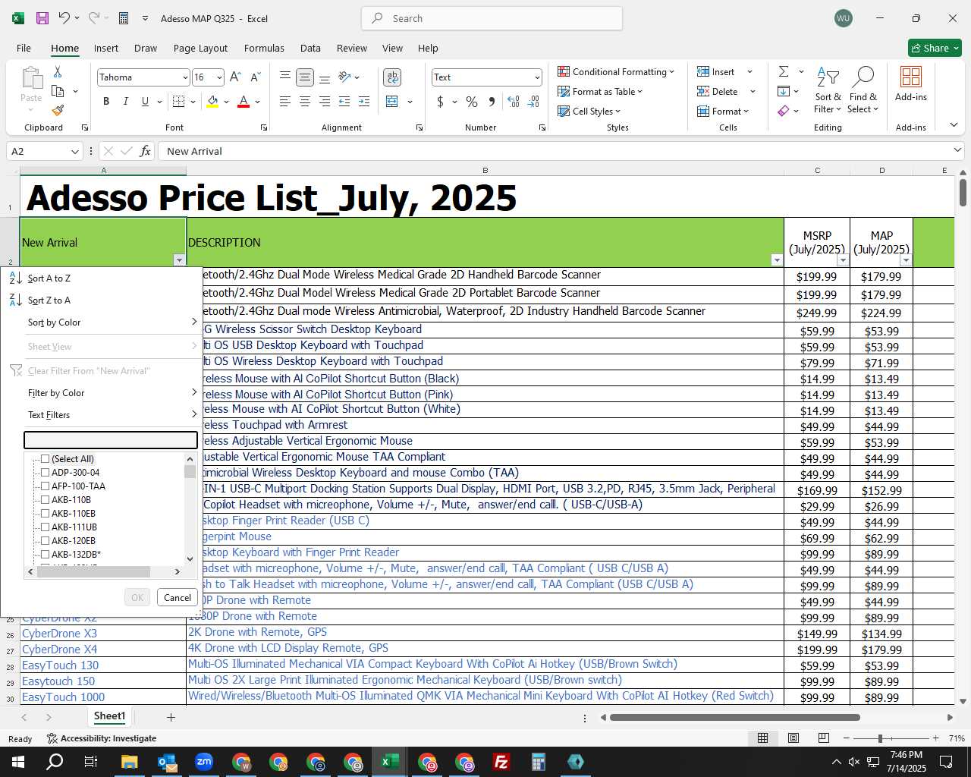The width and height of the screenshot is (971, 777).
Task: Open the Data ribbon tab
Action: [x=310, y=48]
